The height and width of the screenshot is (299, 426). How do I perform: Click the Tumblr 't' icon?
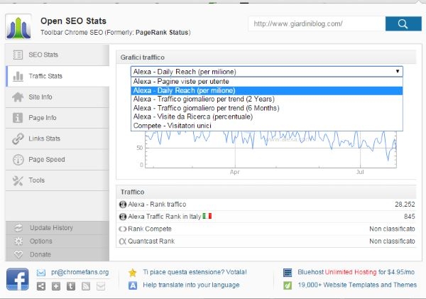(x=71, y=286)
